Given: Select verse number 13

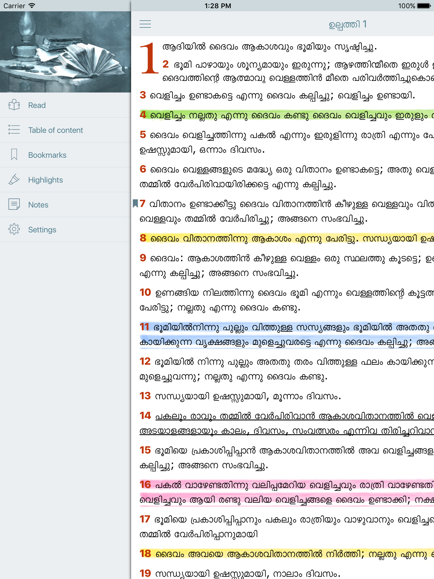Looking at the screenshot, I should click(145, 396).
